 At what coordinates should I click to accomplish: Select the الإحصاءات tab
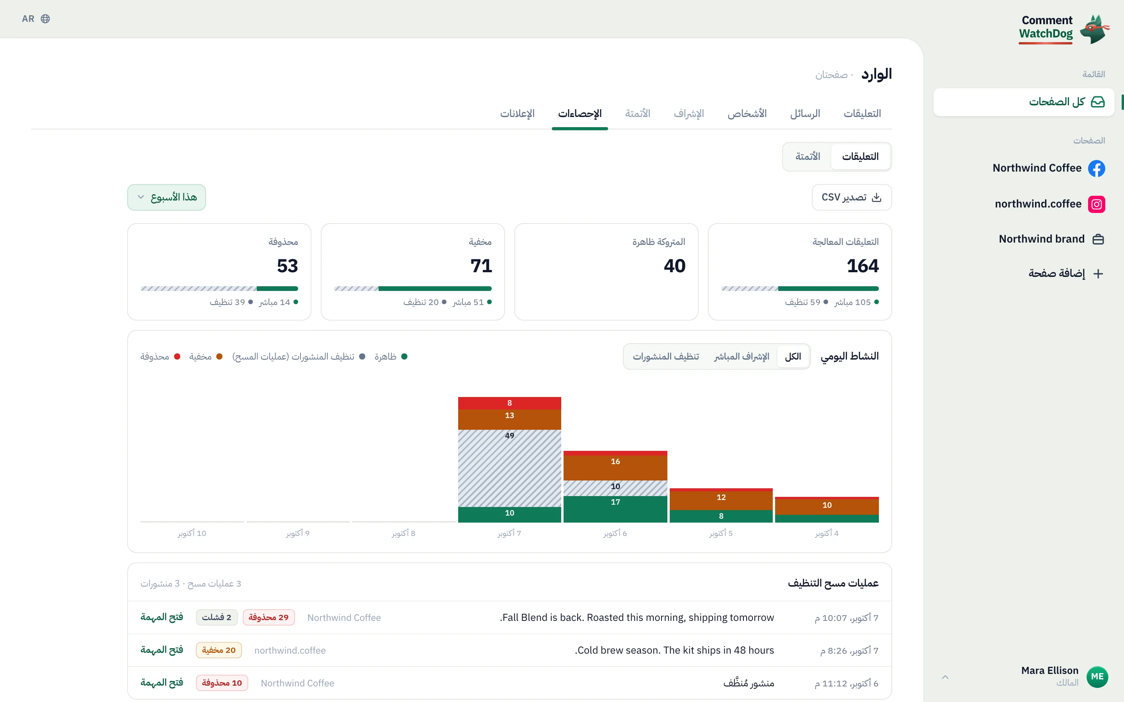point(580,114)
